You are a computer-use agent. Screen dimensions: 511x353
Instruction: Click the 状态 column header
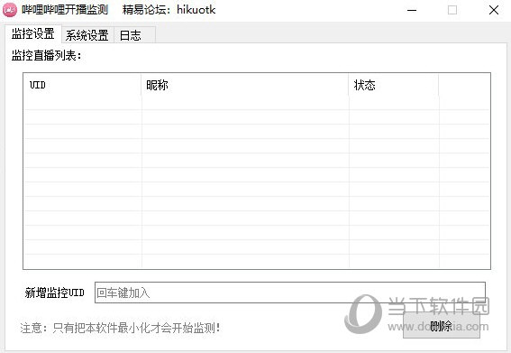393,85
